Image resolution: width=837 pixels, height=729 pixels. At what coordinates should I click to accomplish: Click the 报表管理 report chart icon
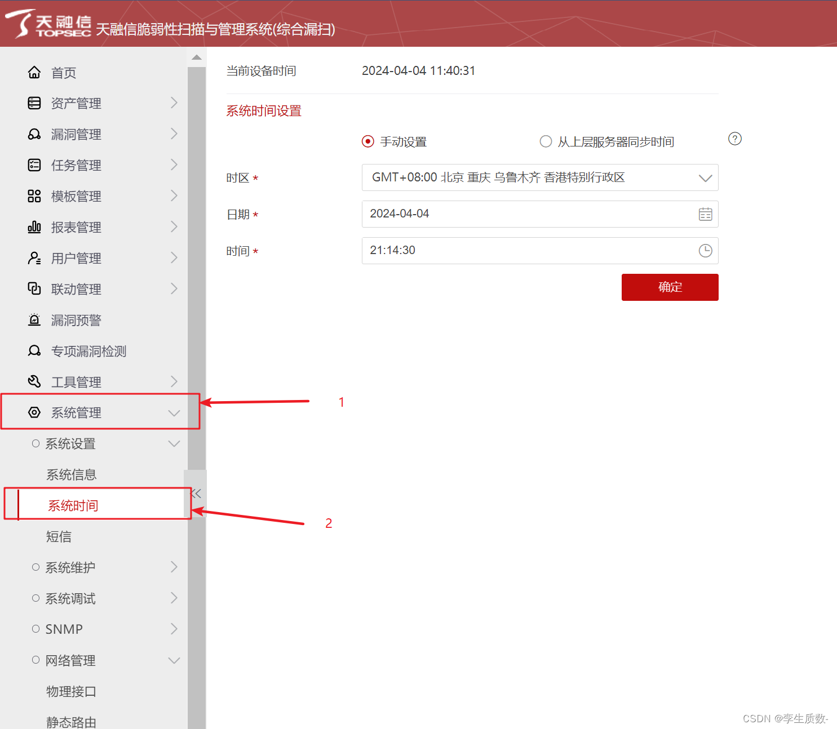pos(34,227)
